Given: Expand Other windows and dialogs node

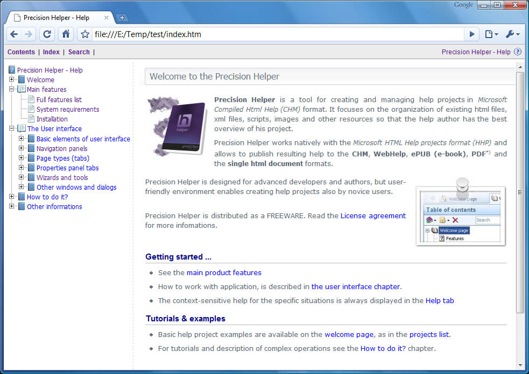Looking at the screenshot, I should point(21,186).
